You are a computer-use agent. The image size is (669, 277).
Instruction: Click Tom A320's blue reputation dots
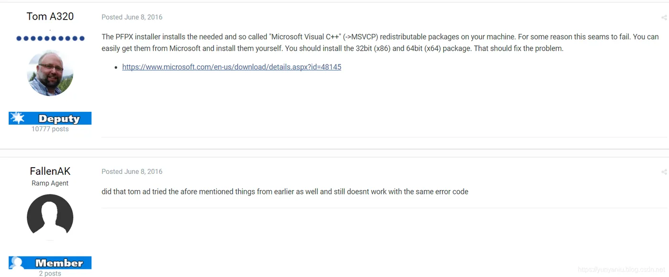pyautogui.click(x=50, y=38)
